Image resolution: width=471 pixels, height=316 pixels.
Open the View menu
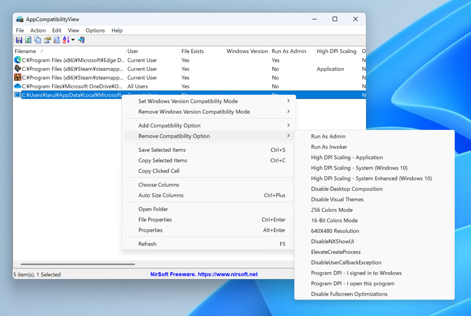[73, 30]
